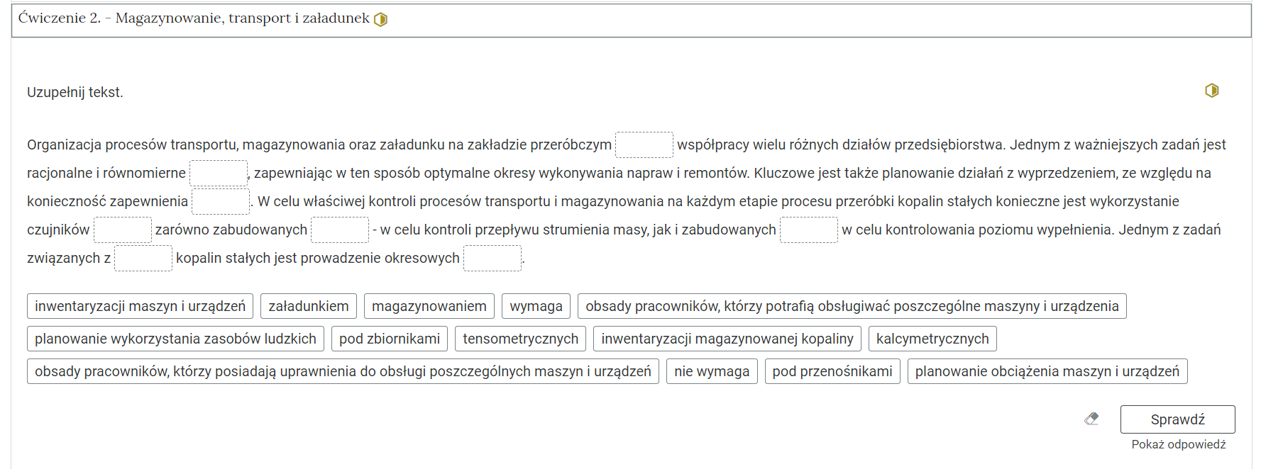Open the 'Pokaż odpowiedź' link

point(1178,444)
